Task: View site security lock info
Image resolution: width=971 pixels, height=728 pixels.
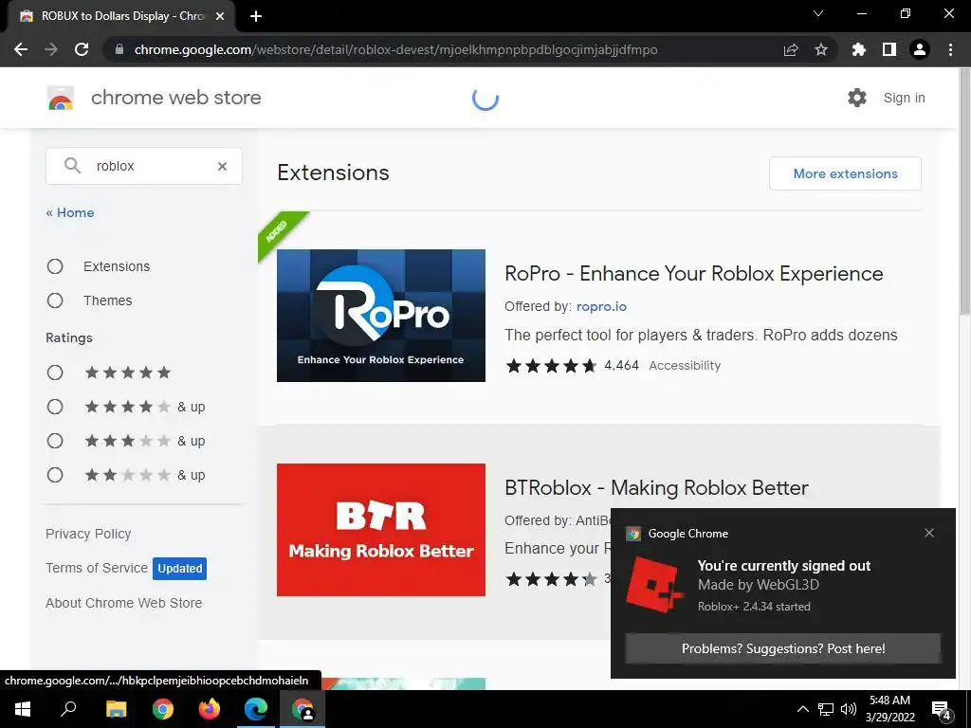Action: pyautogui.click(x=119, y=49)
